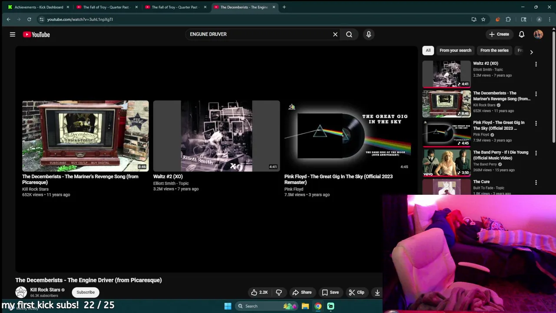Run search with the magnifier button
Screen dimensions: 556x313
[x=349, y=34]
